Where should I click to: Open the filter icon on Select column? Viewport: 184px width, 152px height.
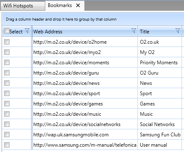27,31
